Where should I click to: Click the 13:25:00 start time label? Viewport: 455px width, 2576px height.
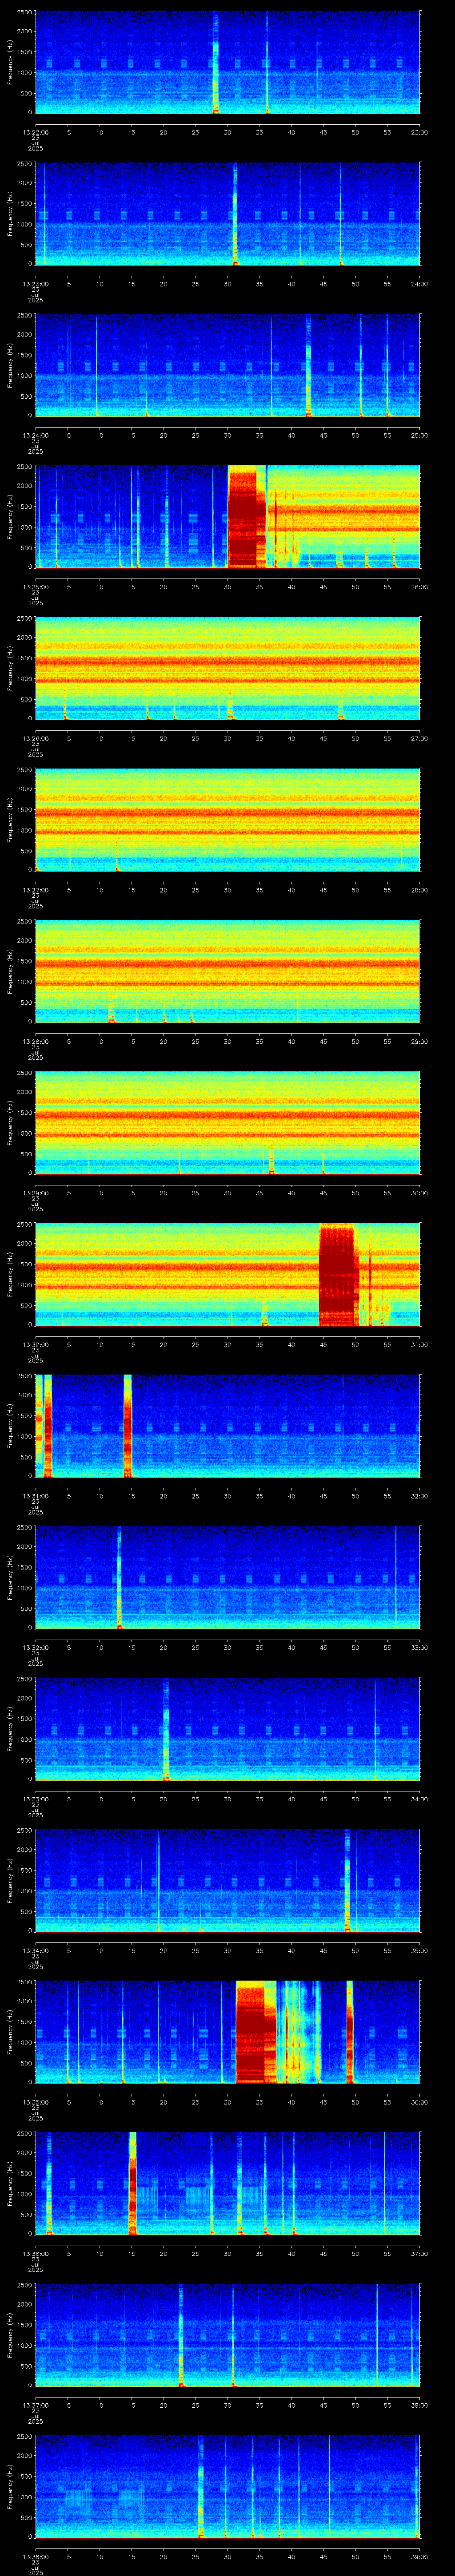(36, 587)
